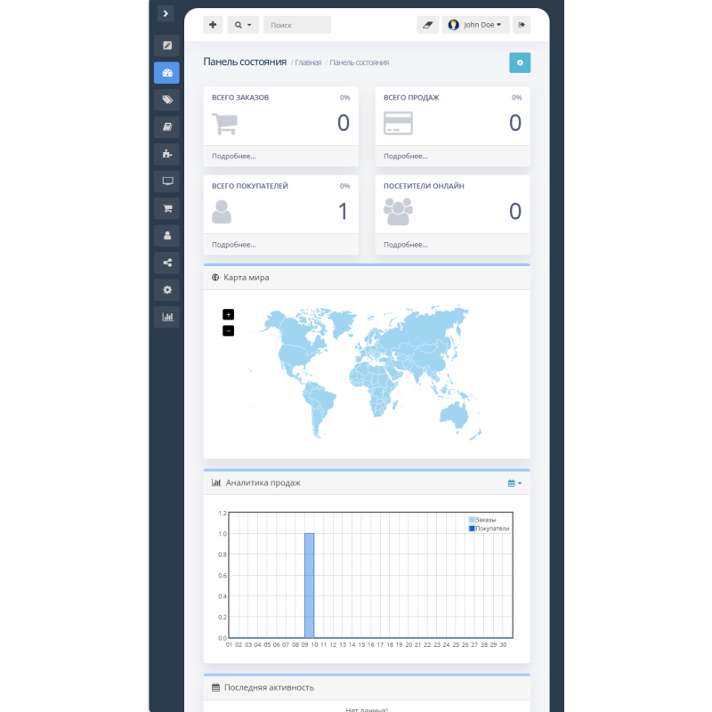Screen dimensions: 712x712
Task: Open Design via the monitor icon
Action: (x=166, y=181)
